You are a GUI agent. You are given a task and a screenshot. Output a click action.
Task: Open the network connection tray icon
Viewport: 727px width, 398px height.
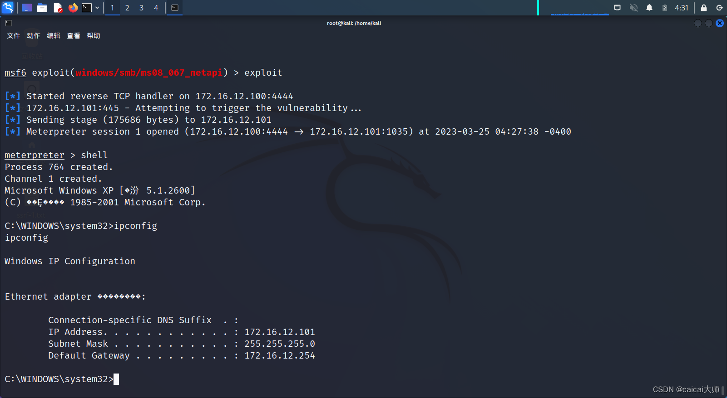pyautogui.click(x=618, y=8)
